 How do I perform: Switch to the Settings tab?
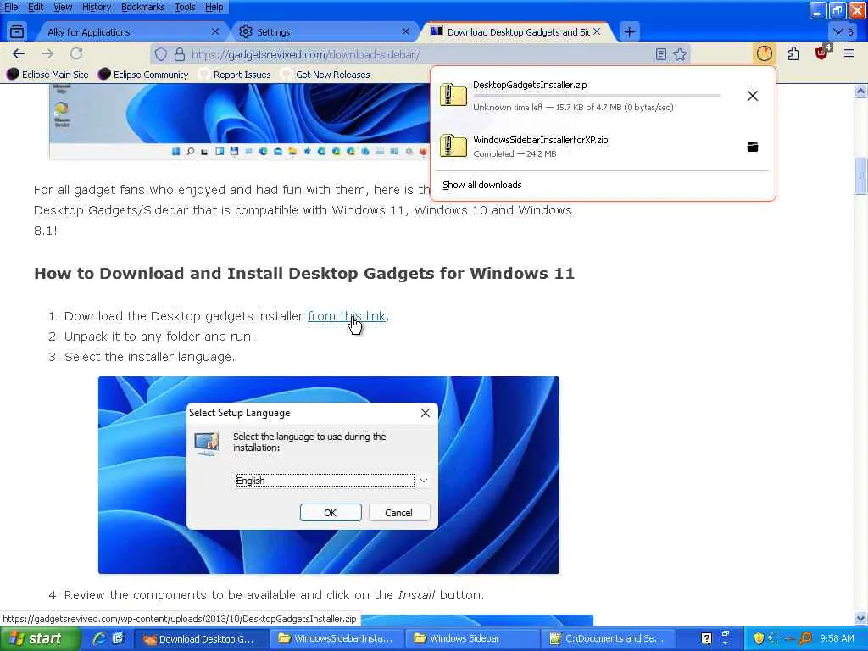click(325, 31)
